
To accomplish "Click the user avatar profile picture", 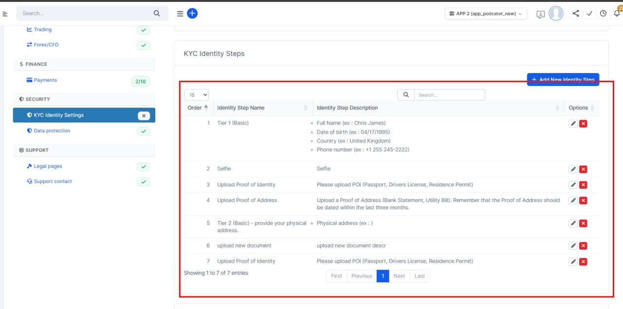I will click(x=556, y=14).
